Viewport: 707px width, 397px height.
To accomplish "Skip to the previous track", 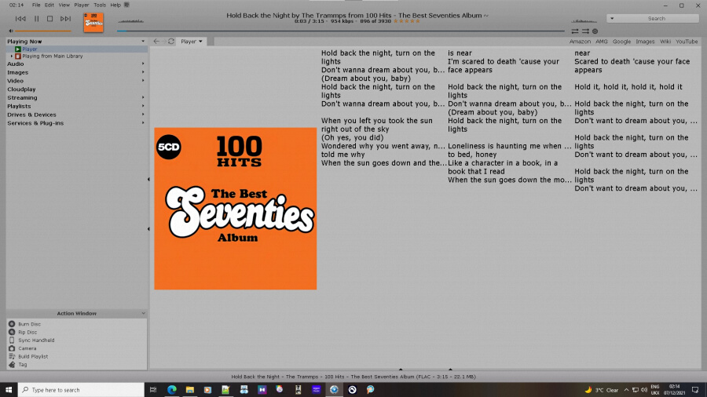I will (x=20, y=19).
